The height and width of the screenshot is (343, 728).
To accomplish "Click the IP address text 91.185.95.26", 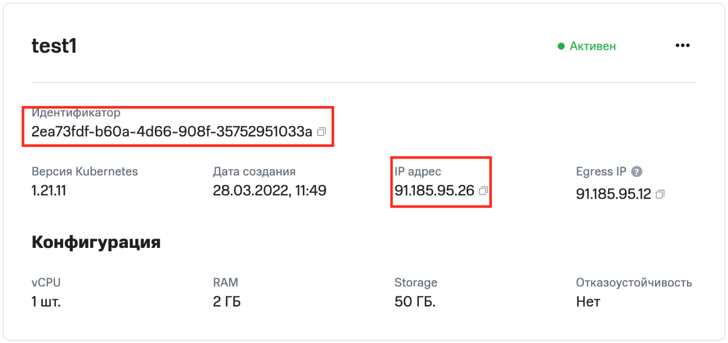I will [434, 191].
